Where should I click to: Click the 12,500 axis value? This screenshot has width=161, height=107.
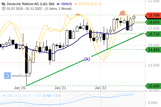[x=154, y=65]
